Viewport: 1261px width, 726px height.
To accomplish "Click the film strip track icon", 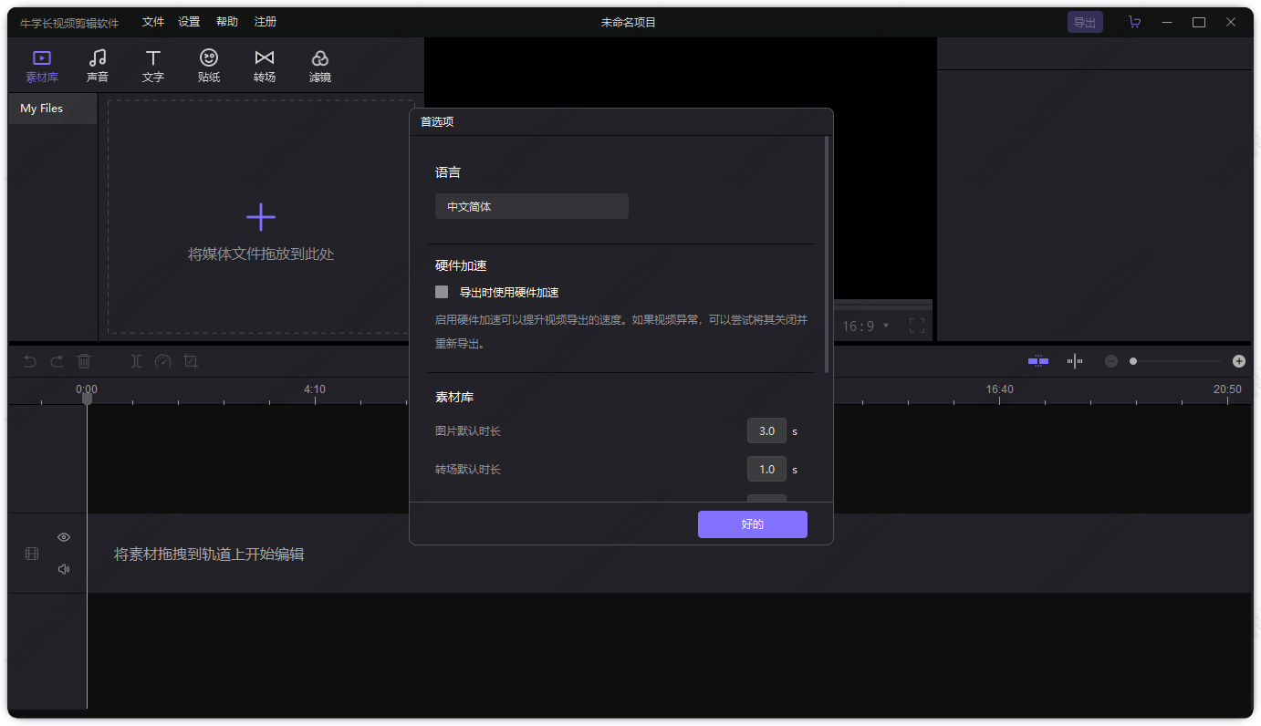I will [32, 554].
